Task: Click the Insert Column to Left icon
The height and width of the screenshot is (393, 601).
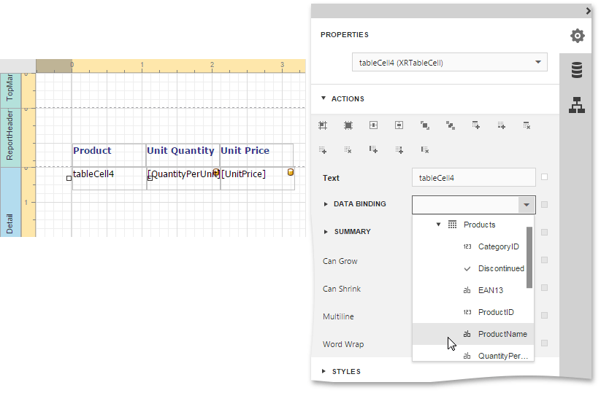Action: coord(373,149)
